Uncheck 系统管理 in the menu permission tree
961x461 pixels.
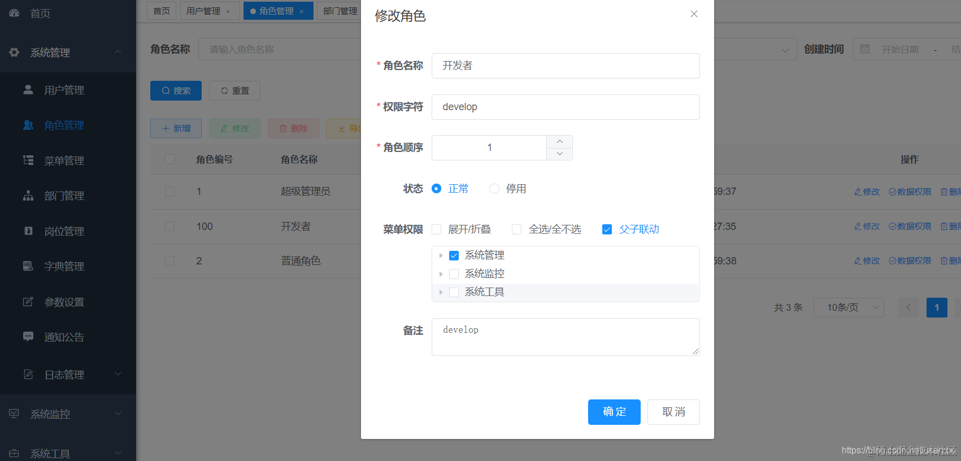click(x=454, y=255)
